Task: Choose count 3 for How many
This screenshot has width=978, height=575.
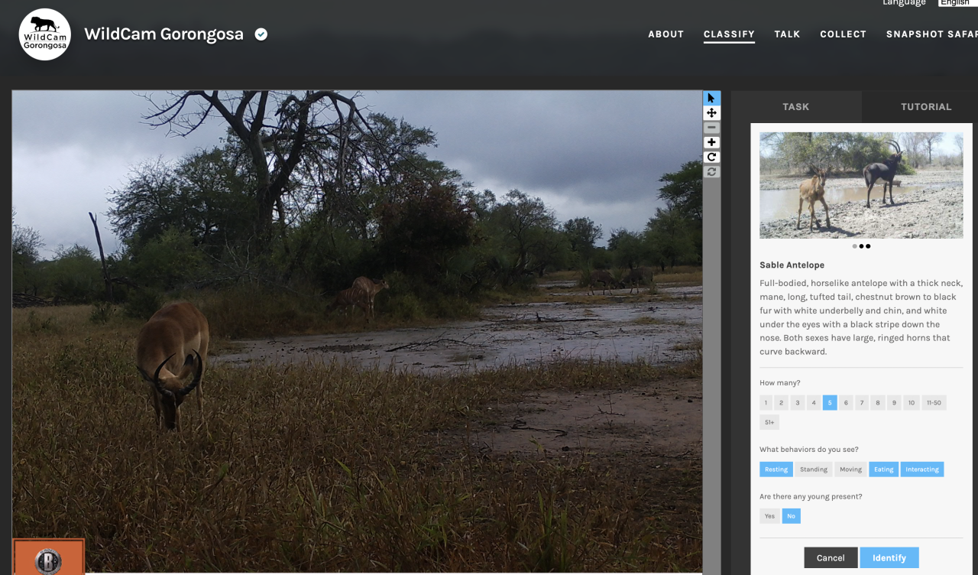Action: pyautogui.click(x=797, y=403)
